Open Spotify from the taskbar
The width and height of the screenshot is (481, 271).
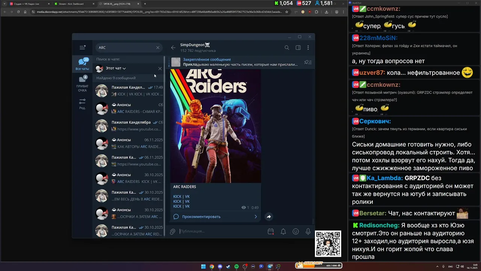click(x=237, y=266)
